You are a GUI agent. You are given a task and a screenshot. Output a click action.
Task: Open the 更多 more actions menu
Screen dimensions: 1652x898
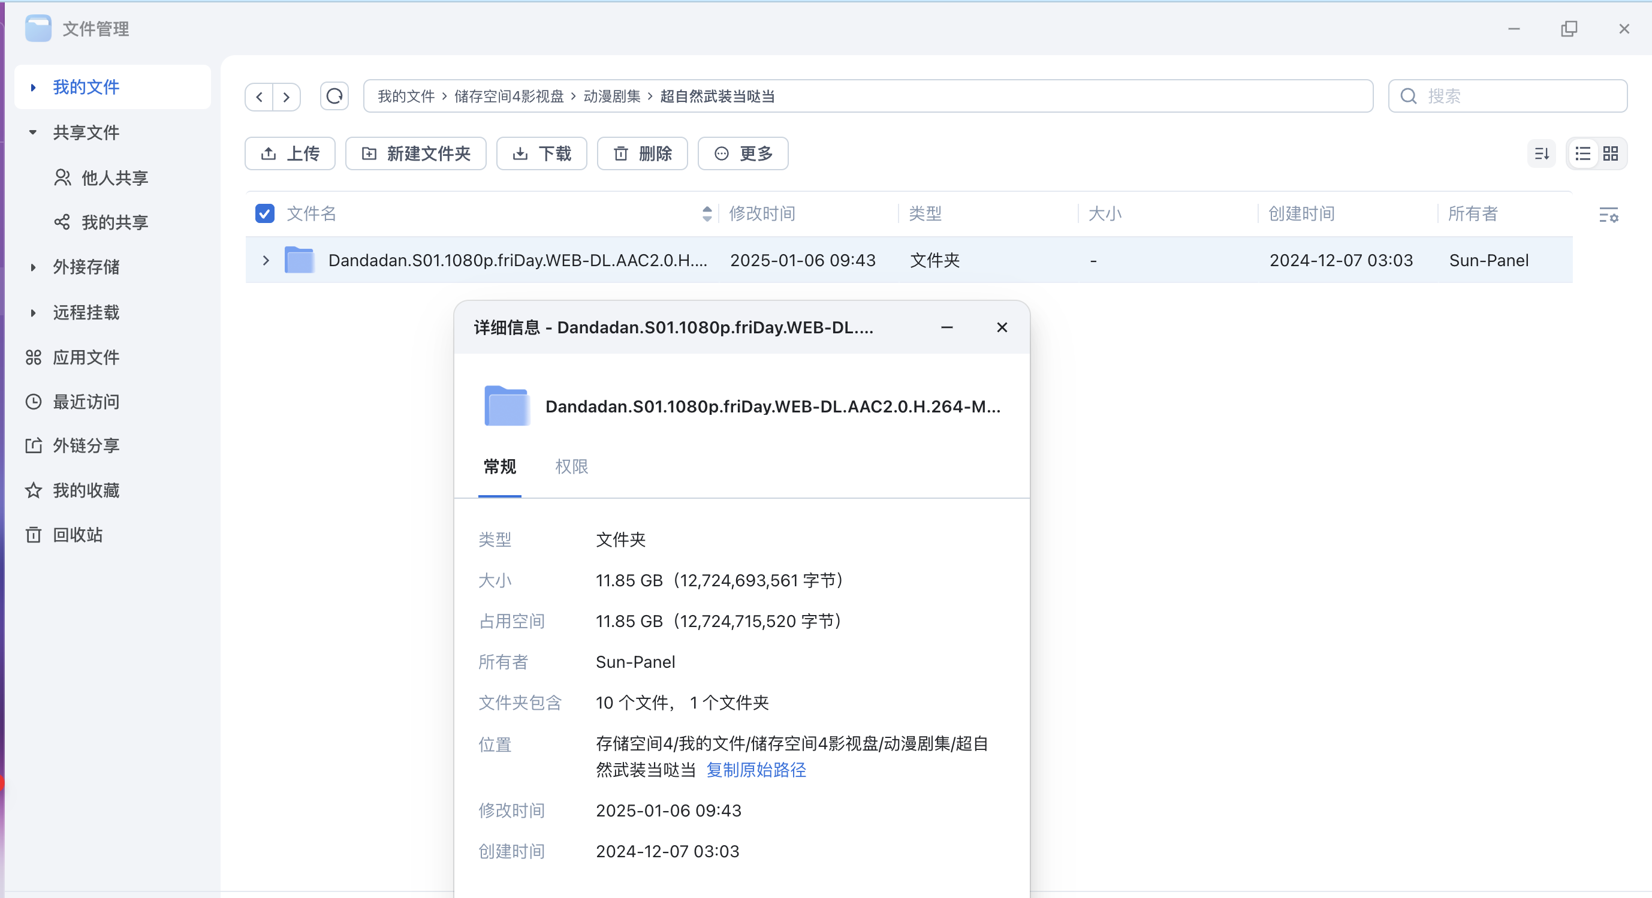click(743, 153)
